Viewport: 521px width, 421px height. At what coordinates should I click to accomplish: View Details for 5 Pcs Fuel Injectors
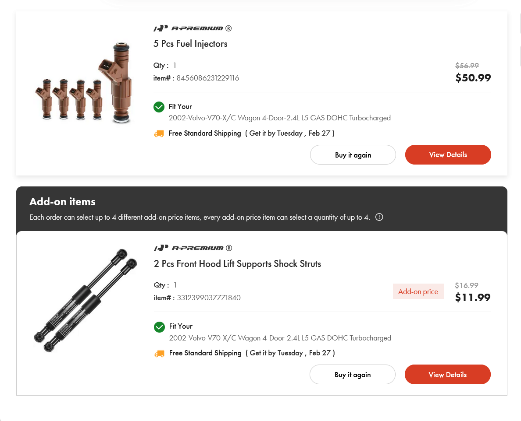tap(448, 155)
